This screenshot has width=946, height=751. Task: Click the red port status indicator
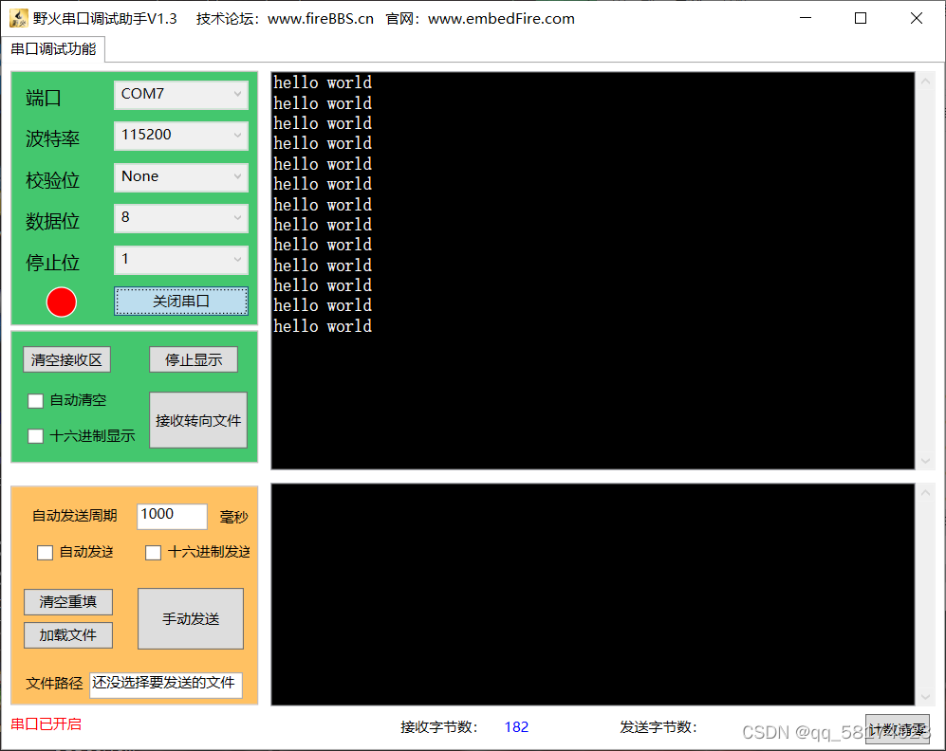62,302
